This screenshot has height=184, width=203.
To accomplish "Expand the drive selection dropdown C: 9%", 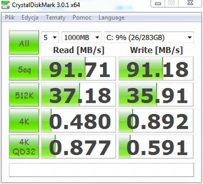I will click(149, 37).
